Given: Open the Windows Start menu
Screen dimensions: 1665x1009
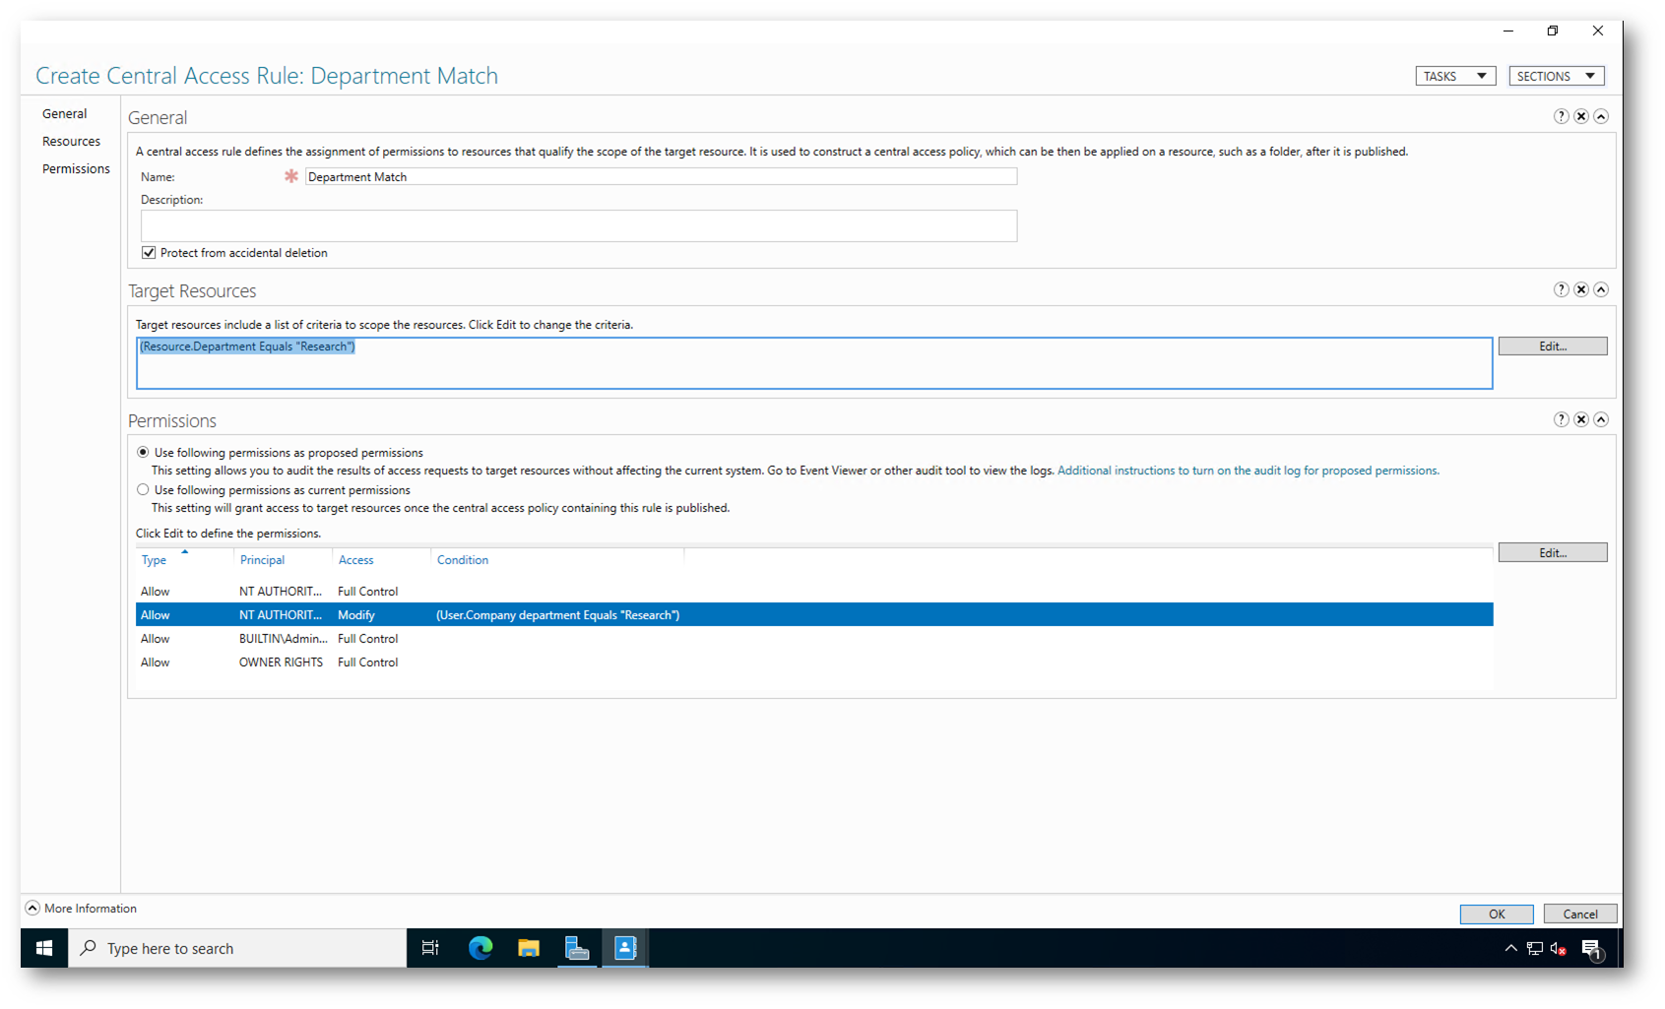Looking at the screenshot, I should click(x=44, y=948).
